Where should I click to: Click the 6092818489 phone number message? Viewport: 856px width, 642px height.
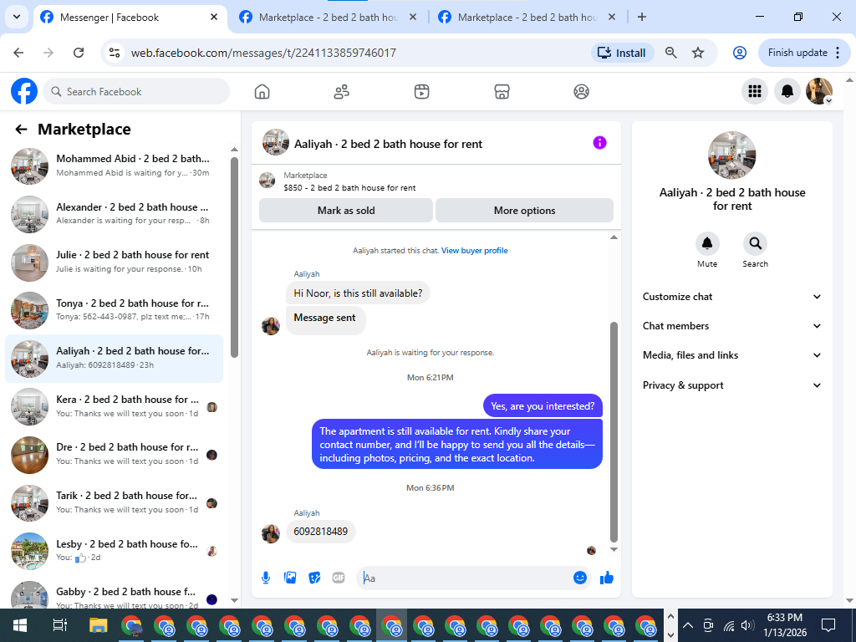[320, 531]
